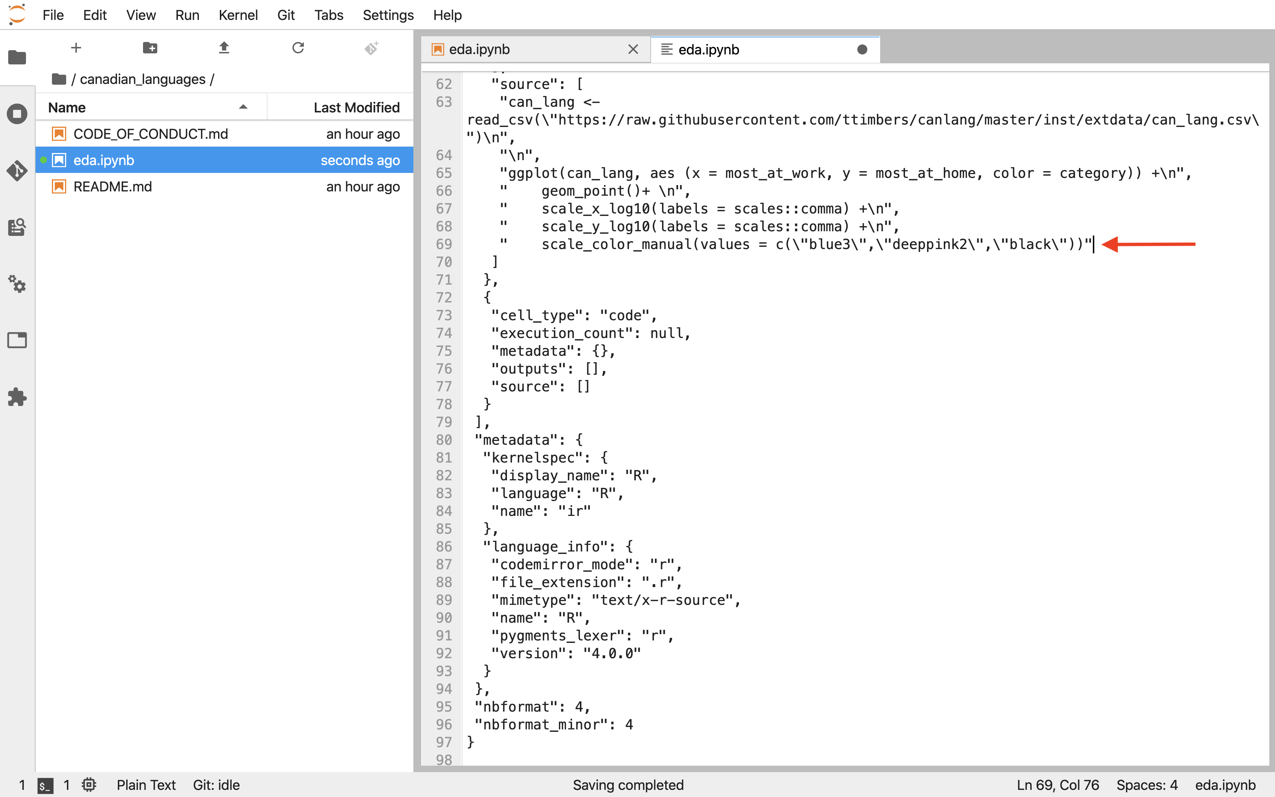Open the Table of Contents panel
The image size is (1275, 797).
coord(17,227)
